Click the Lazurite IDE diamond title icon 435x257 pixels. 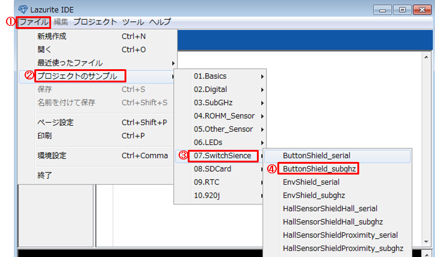[23, 10]
